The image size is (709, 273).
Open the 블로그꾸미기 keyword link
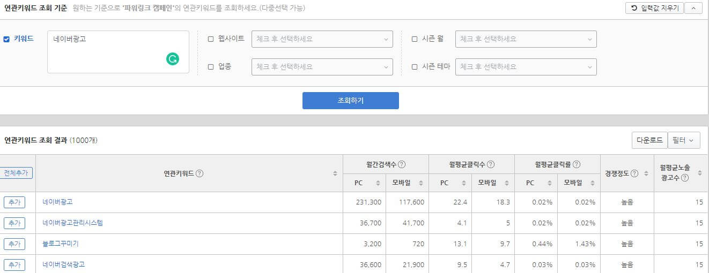click(61, 244)
